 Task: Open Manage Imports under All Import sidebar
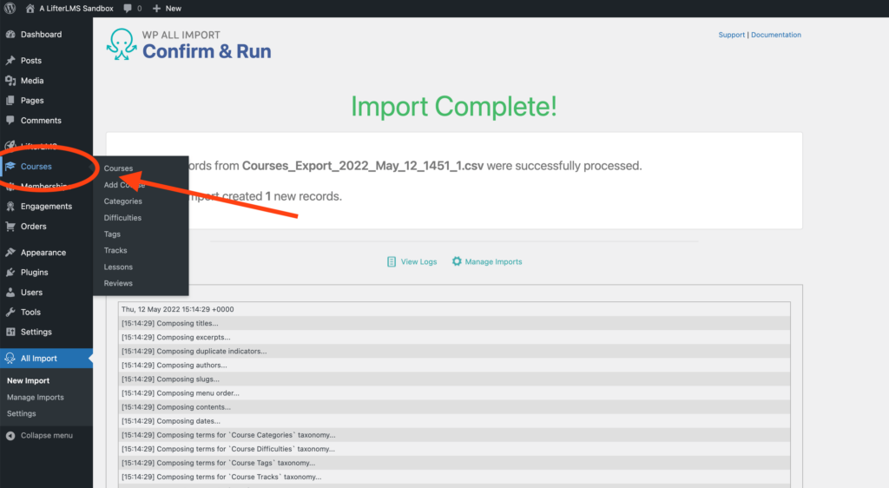click(35, 398)
